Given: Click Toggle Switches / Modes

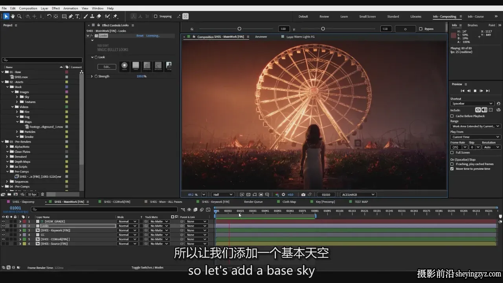Looking at the screenshot, I should pyautogui.click(x=147, y=268).
